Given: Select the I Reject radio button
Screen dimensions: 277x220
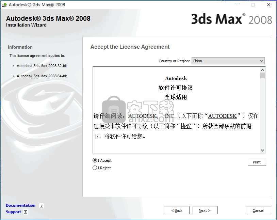Looking at the screenshot, I should [95, 168].
